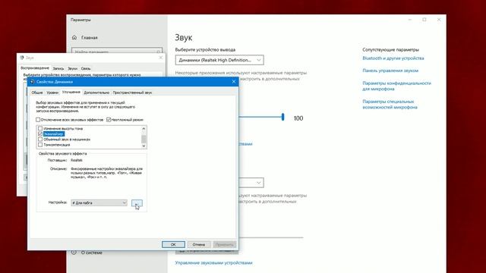Click the small button beside the Настройка dropdown
The width and height of the screenshot is (486, 273).
(x=137, y=202)
